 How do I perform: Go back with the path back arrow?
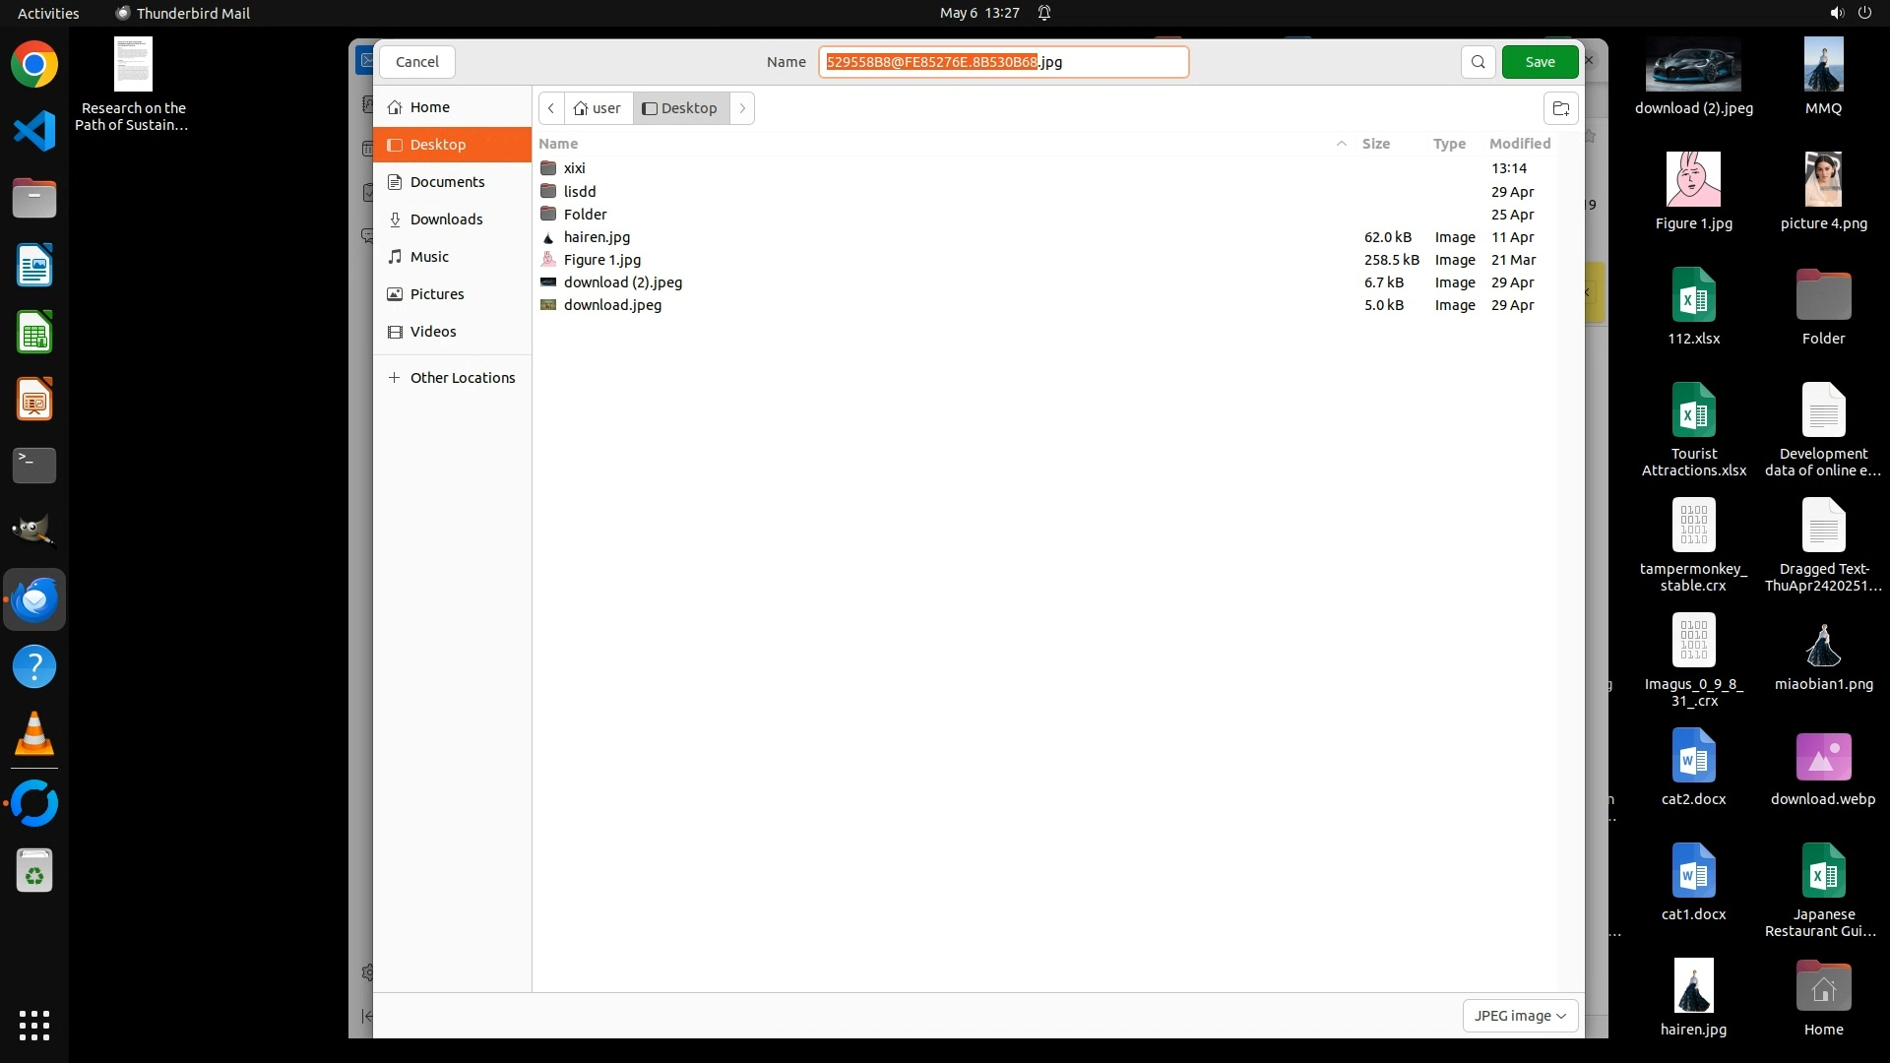tap(551, 108)
